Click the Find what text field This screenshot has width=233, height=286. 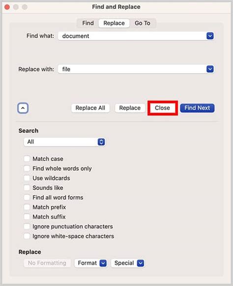point(132,36)
